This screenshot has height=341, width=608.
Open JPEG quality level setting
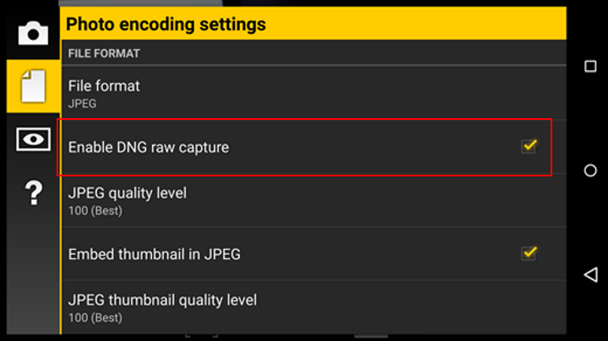(312, 200)
